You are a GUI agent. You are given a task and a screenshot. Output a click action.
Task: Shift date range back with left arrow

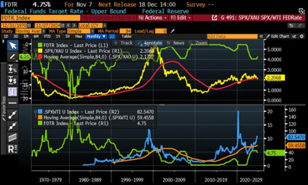pyautogui.click(x=68, y=25)
